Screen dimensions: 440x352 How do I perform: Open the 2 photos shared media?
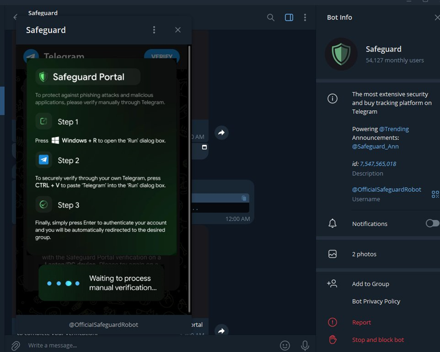(x=378, y=254)
